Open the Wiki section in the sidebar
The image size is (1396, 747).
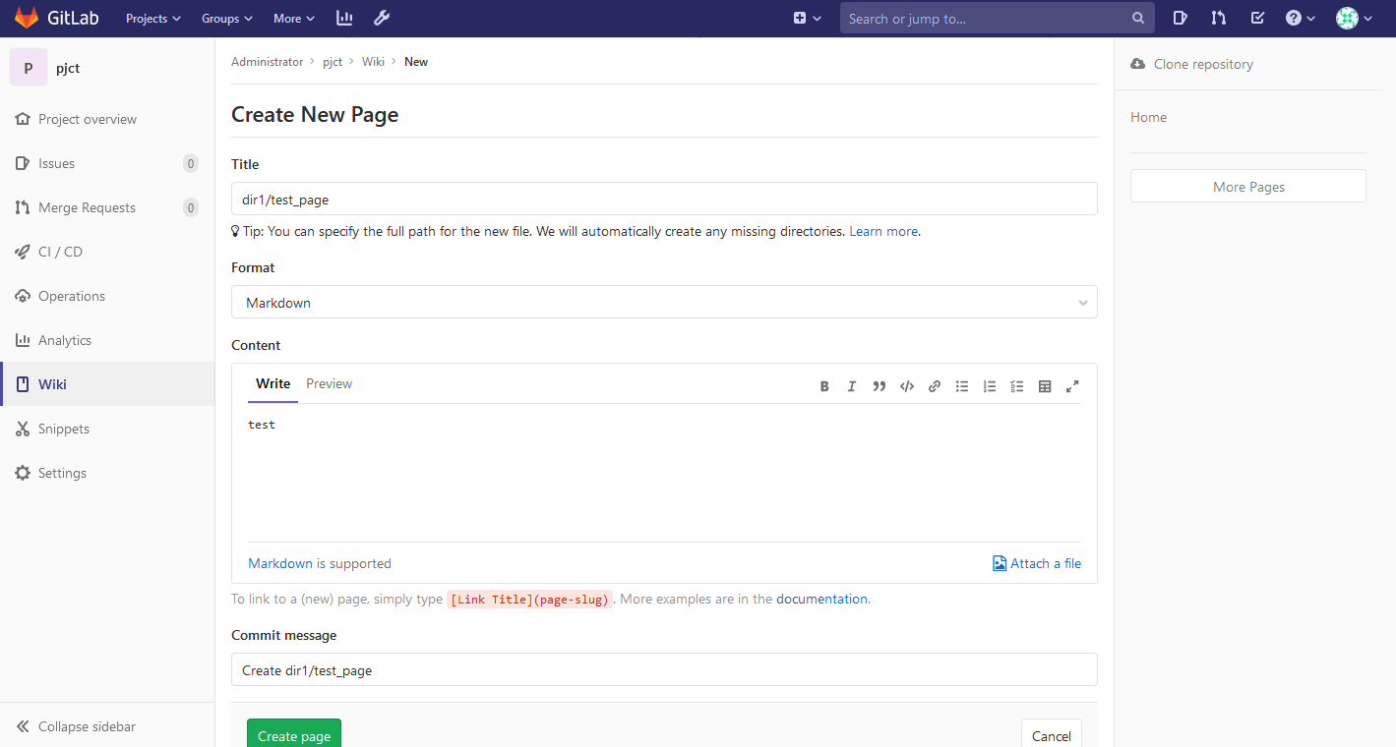click(x=52, y=383)
